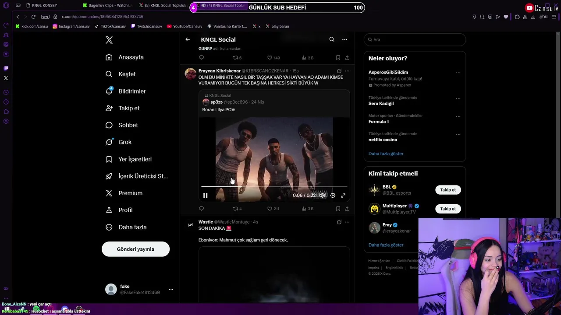Follow BBL with Takip et
The width and height of the screenshot is (561, 315).
(x=448, y=190)
